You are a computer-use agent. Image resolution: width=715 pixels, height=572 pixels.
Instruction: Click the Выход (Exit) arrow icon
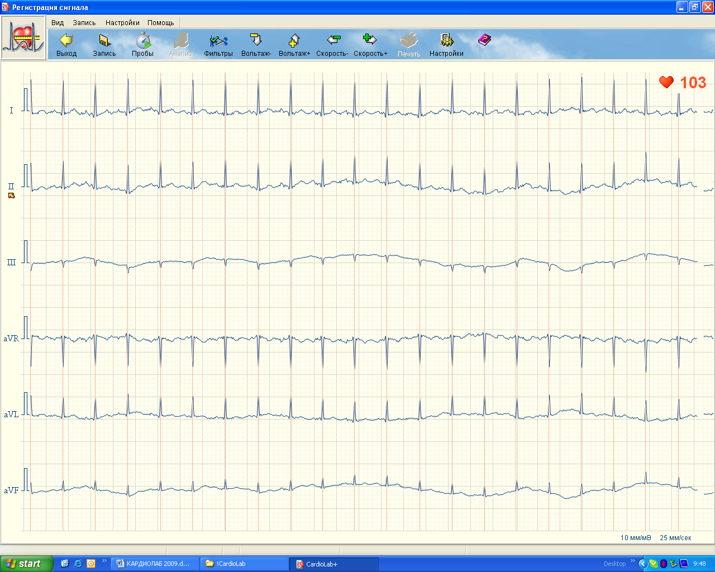pos(66,41)
